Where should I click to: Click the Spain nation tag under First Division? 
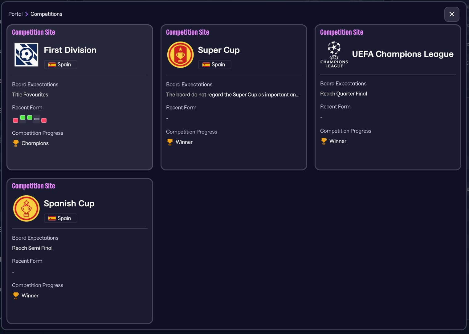tap(60, 65)
